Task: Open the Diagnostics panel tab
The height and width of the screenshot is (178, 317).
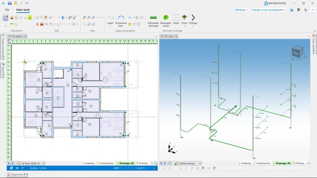Action: [17, 174]
